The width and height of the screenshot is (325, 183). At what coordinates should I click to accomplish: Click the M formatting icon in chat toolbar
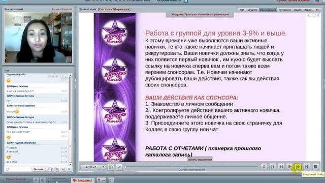57,169
